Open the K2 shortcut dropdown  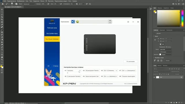74,76
